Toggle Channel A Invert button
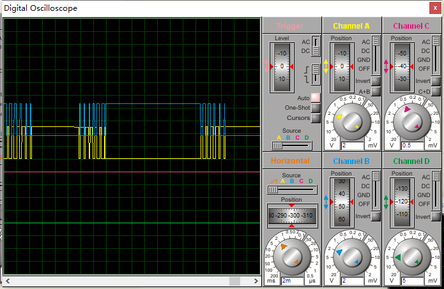The width and height of the screenshot is (444, 289). pyautogui.click(x=376, y=81)
